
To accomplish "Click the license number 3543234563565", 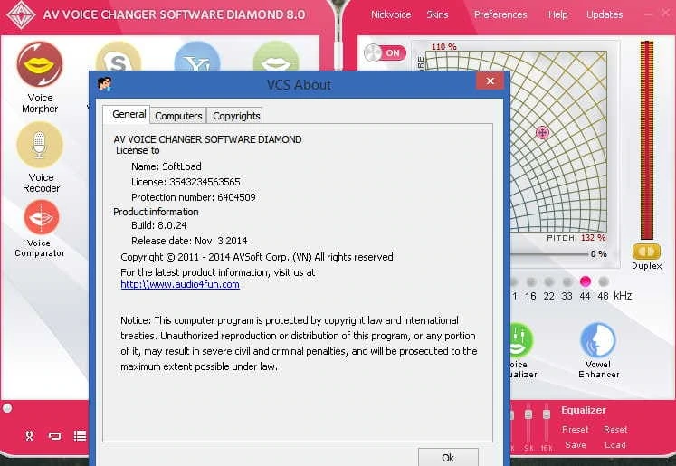I will pyautogui.click(x=205, y=182).
